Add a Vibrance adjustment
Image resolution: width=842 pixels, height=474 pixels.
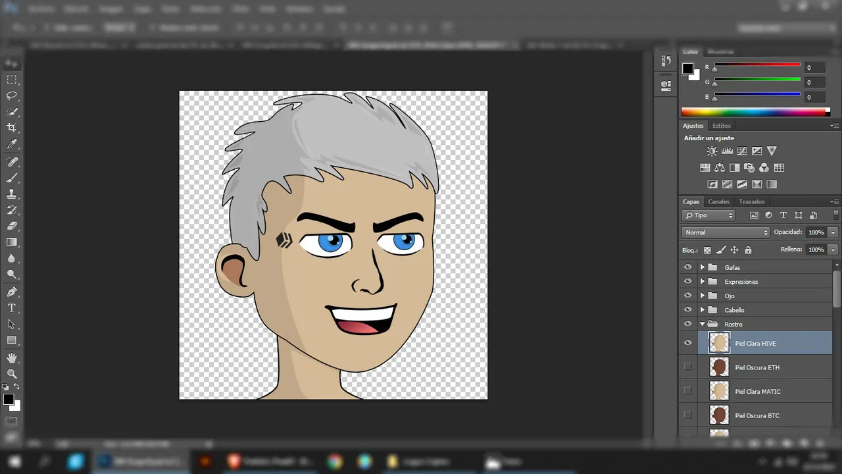[772, 151]
